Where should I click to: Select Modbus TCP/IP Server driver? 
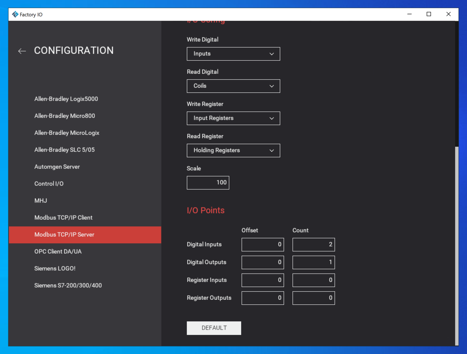coord(85,235)
